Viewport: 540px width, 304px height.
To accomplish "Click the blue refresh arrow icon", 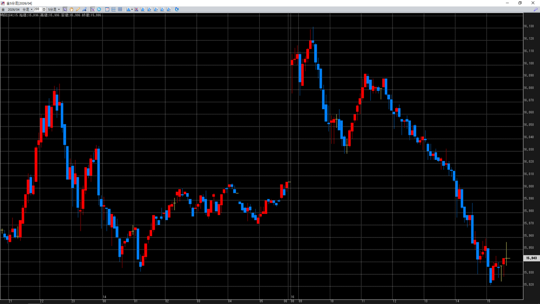I will (x=176, y=9).
